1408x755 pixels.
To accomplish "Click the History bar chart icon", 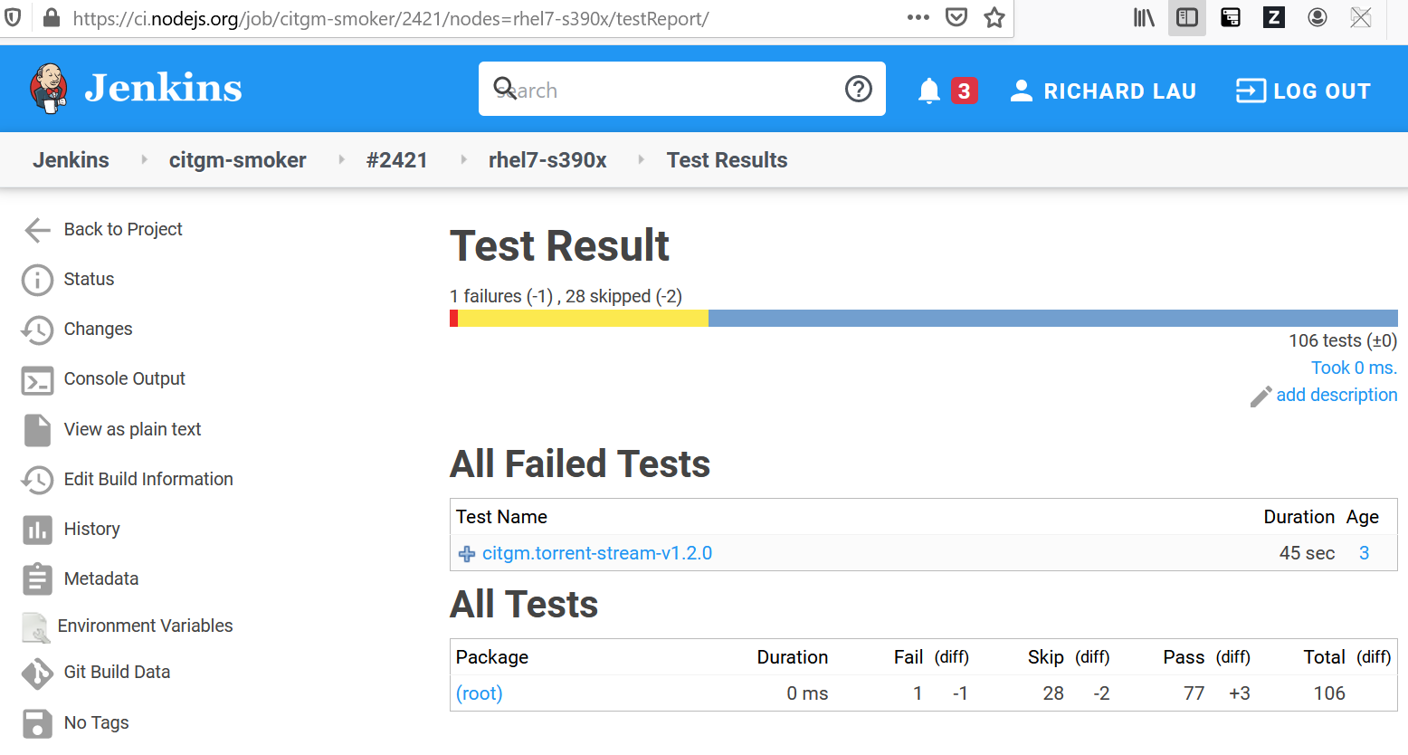I will coord(37,530).
